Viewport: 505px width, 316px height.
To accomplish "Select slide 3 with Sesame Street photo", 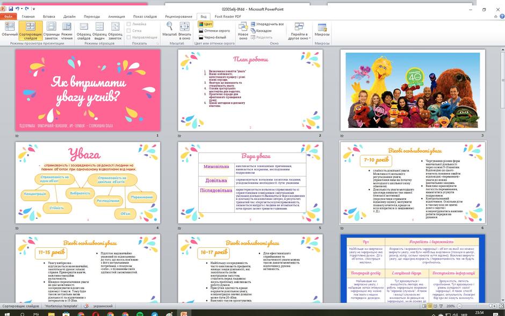I will click(x=413, y=90).
